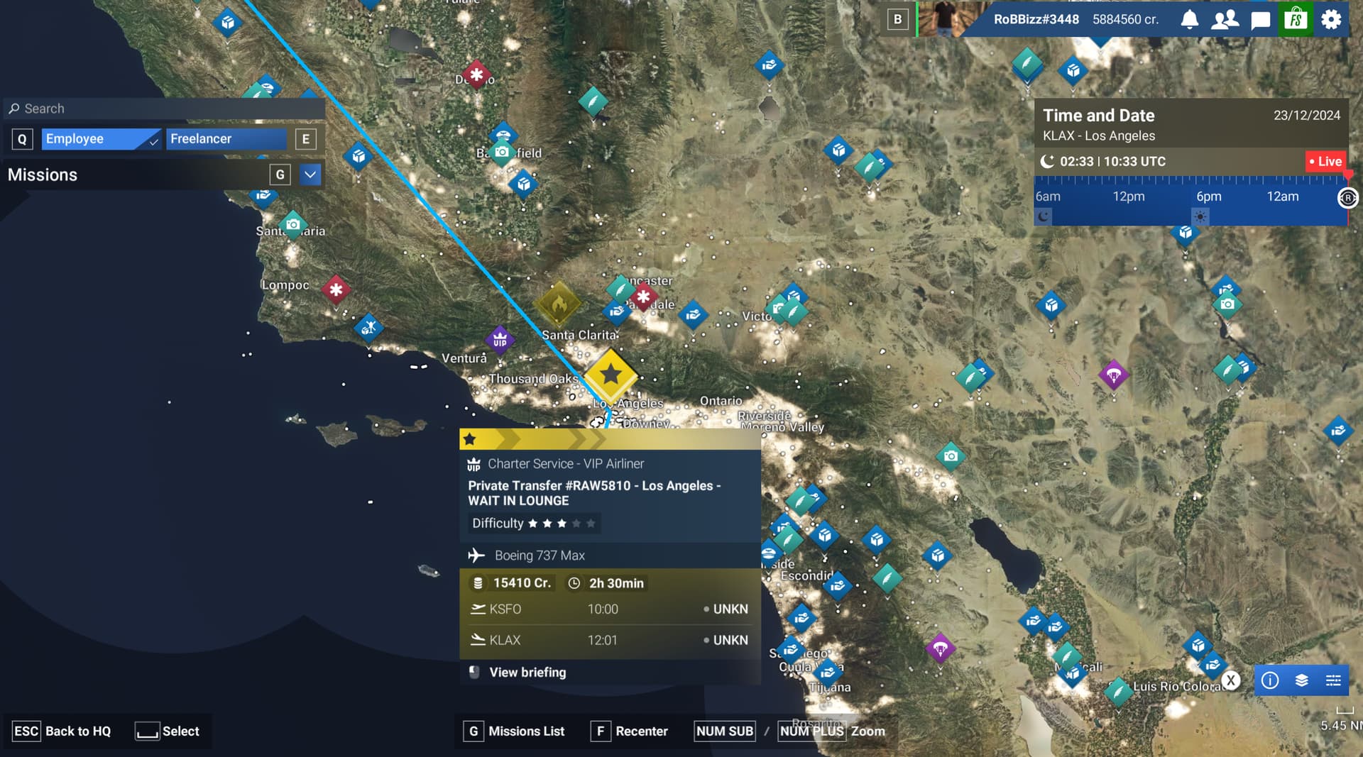
Task: Click the 15410 Cr. reward value
Action: pos(522,583)
